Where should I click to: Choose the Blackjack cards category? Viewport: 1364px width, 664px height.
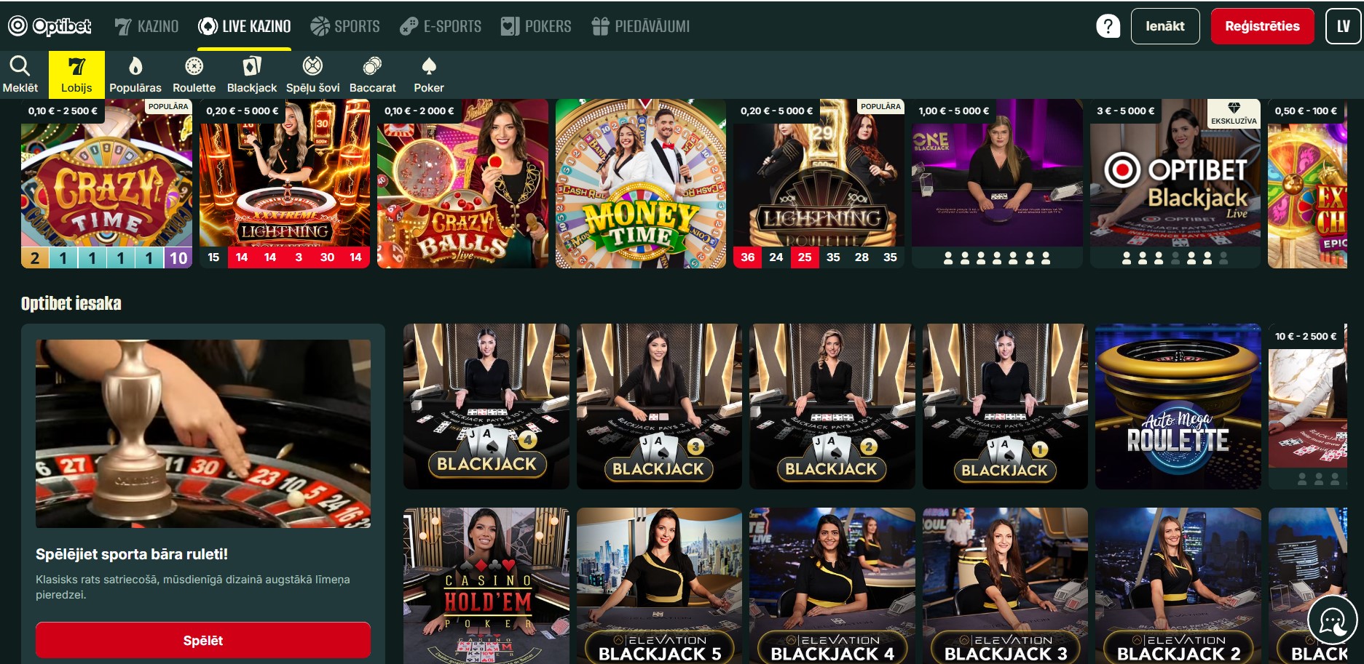point(252,74)
